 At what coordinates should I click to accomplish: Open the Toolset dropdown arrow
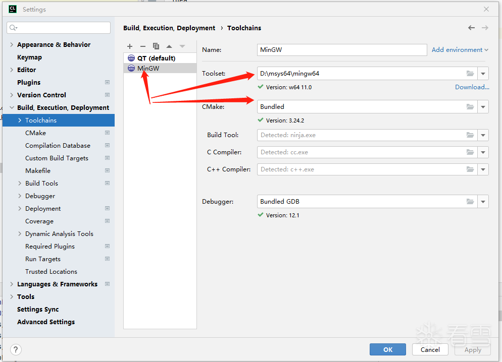tap(483, 74)
